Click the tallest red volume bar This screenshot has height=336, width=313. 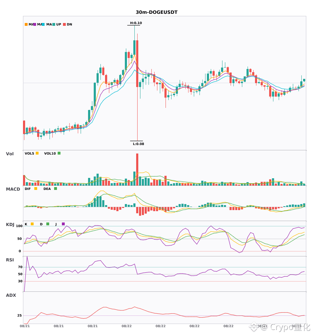pyautogui.click(x=137, y=169)
